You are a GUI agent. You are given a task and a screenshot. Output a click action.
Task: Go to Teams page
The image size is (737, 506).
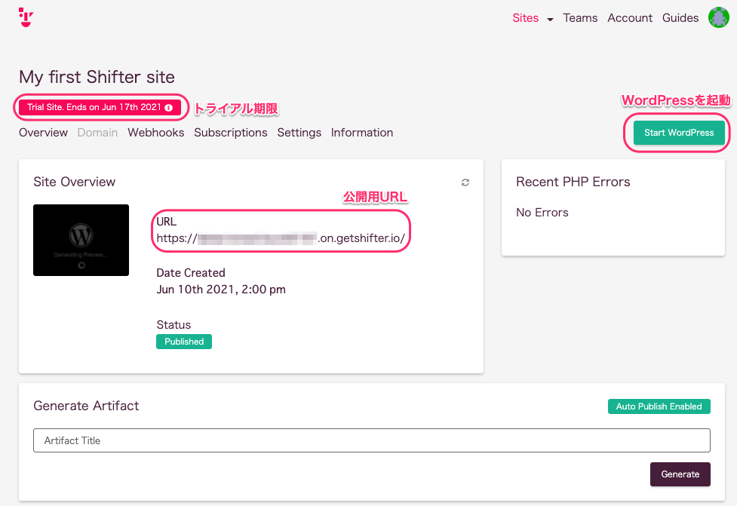pos(580,18)
